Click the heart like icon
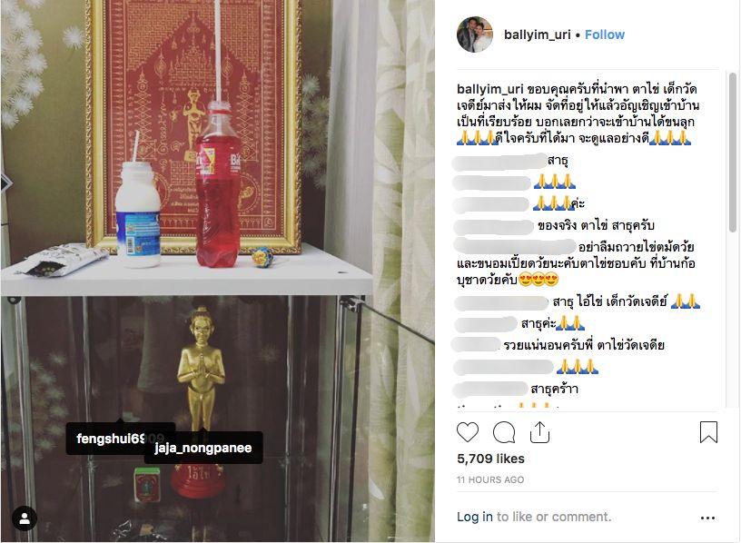Image resolution: width=741 pixels, height=543 pixels. [468, 432]
